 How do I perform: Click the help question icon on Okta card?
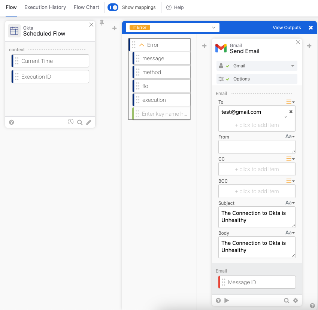pos(12,122)
